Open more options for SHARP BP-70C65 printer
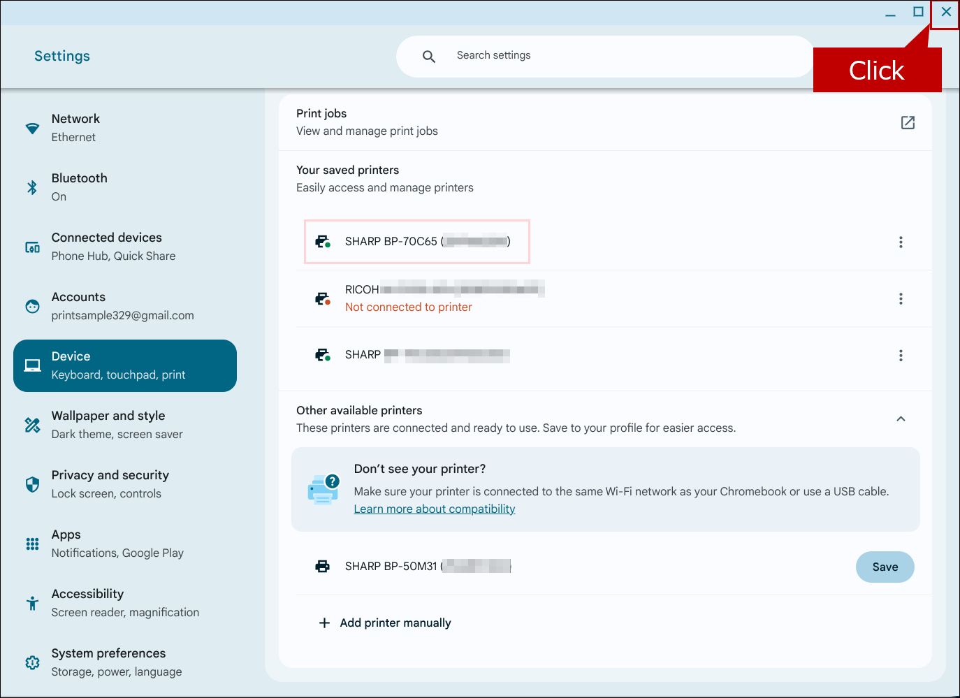 pos(901,242)
